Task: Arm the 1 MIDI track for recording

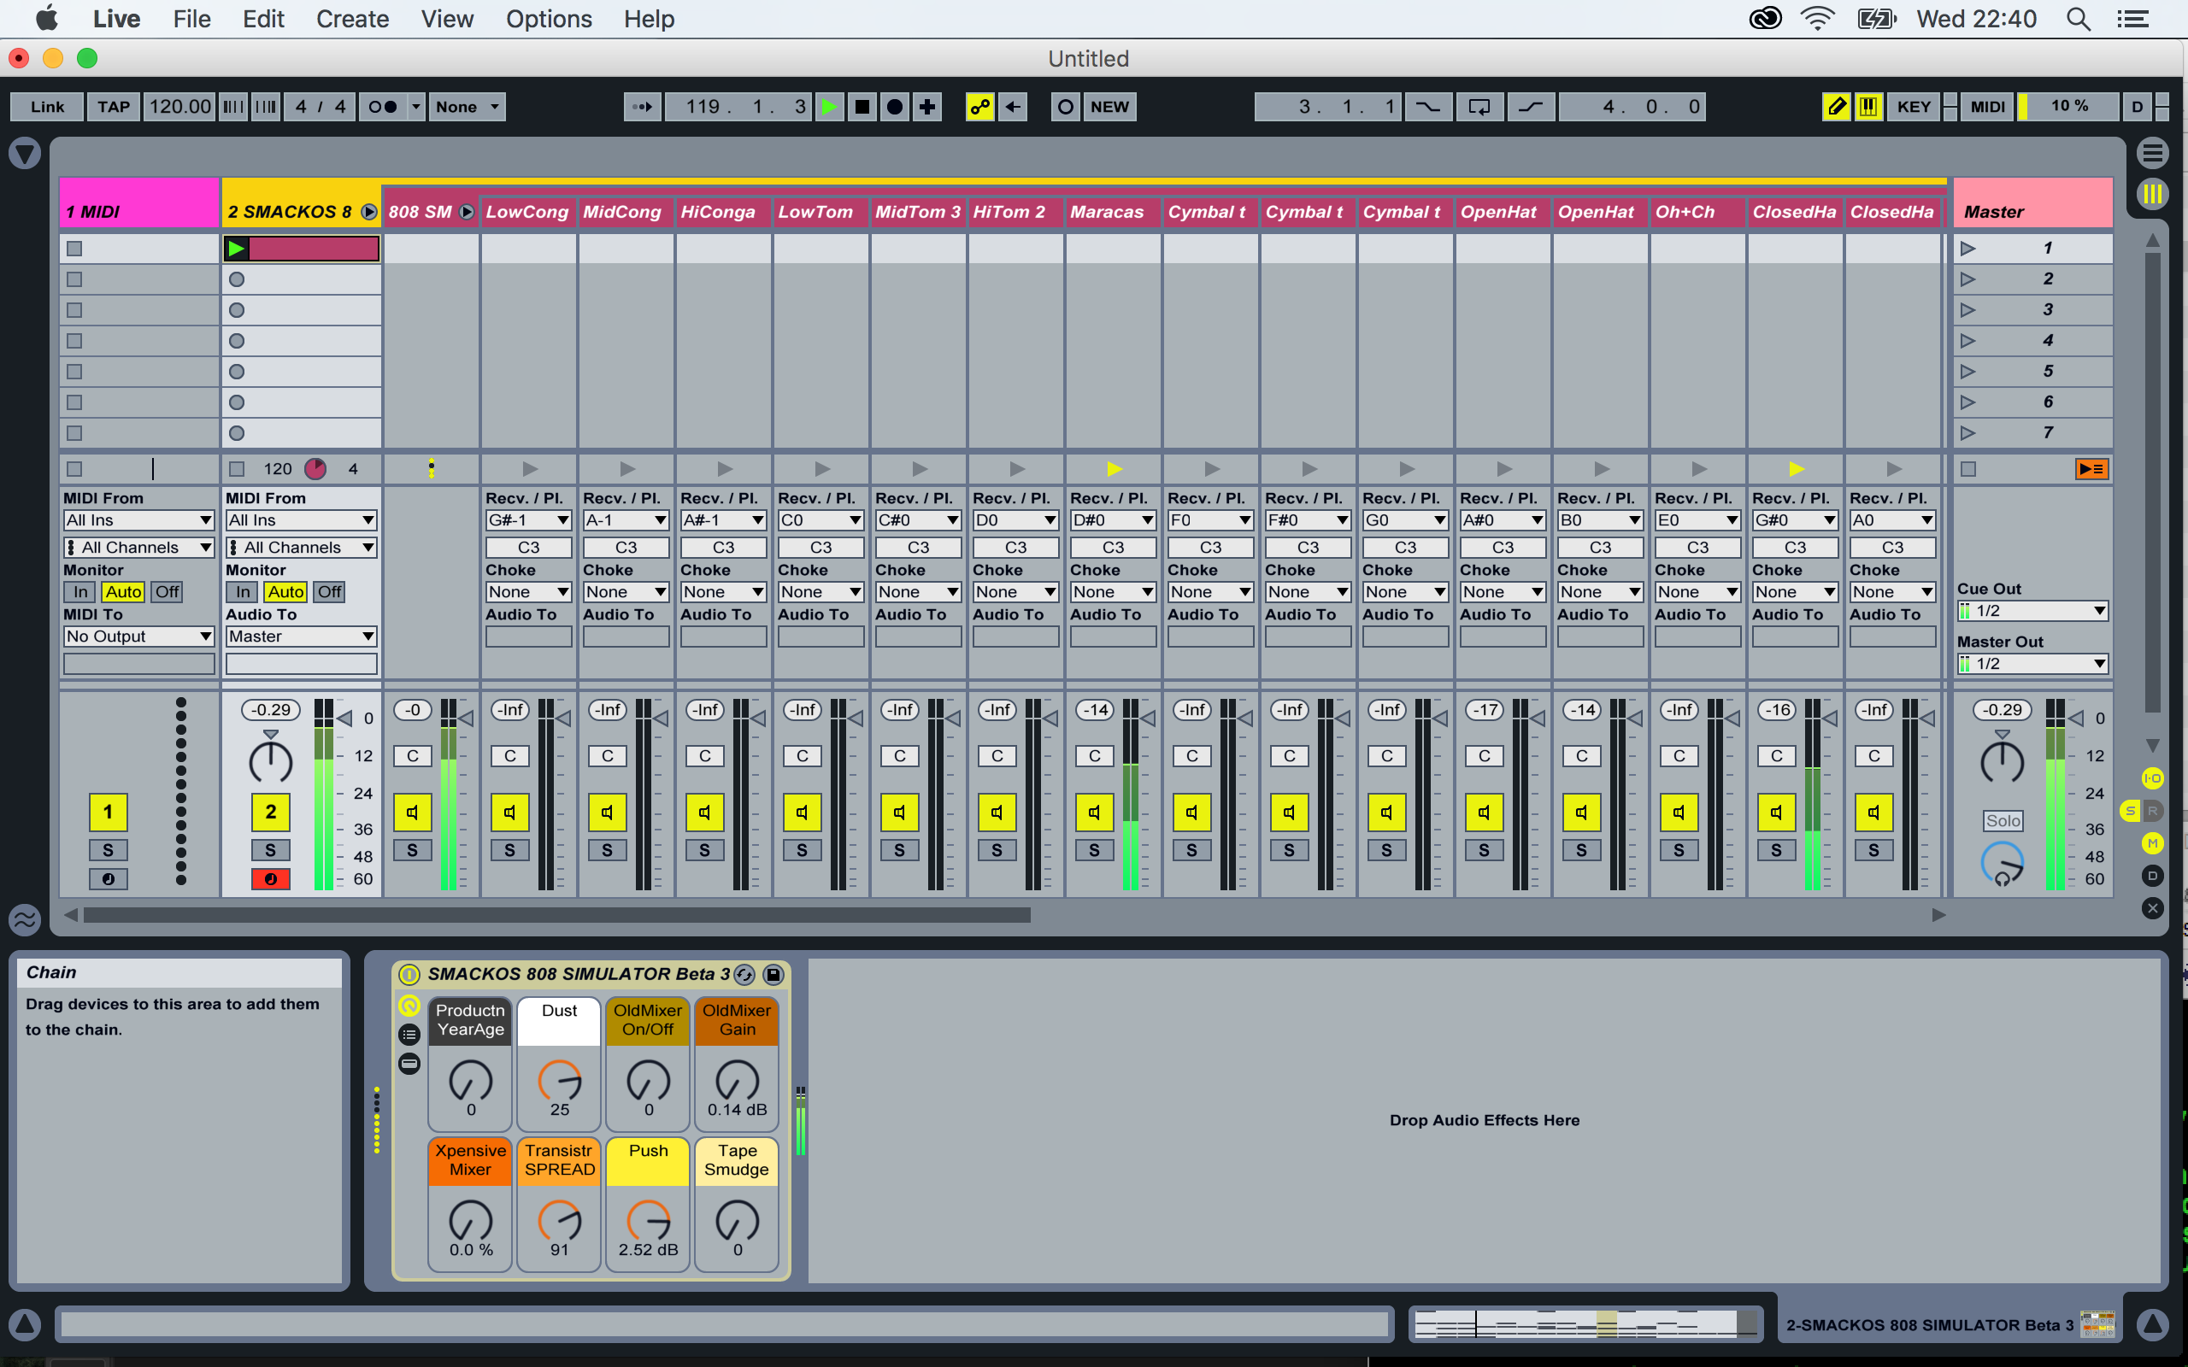Action: coord(108,879)
